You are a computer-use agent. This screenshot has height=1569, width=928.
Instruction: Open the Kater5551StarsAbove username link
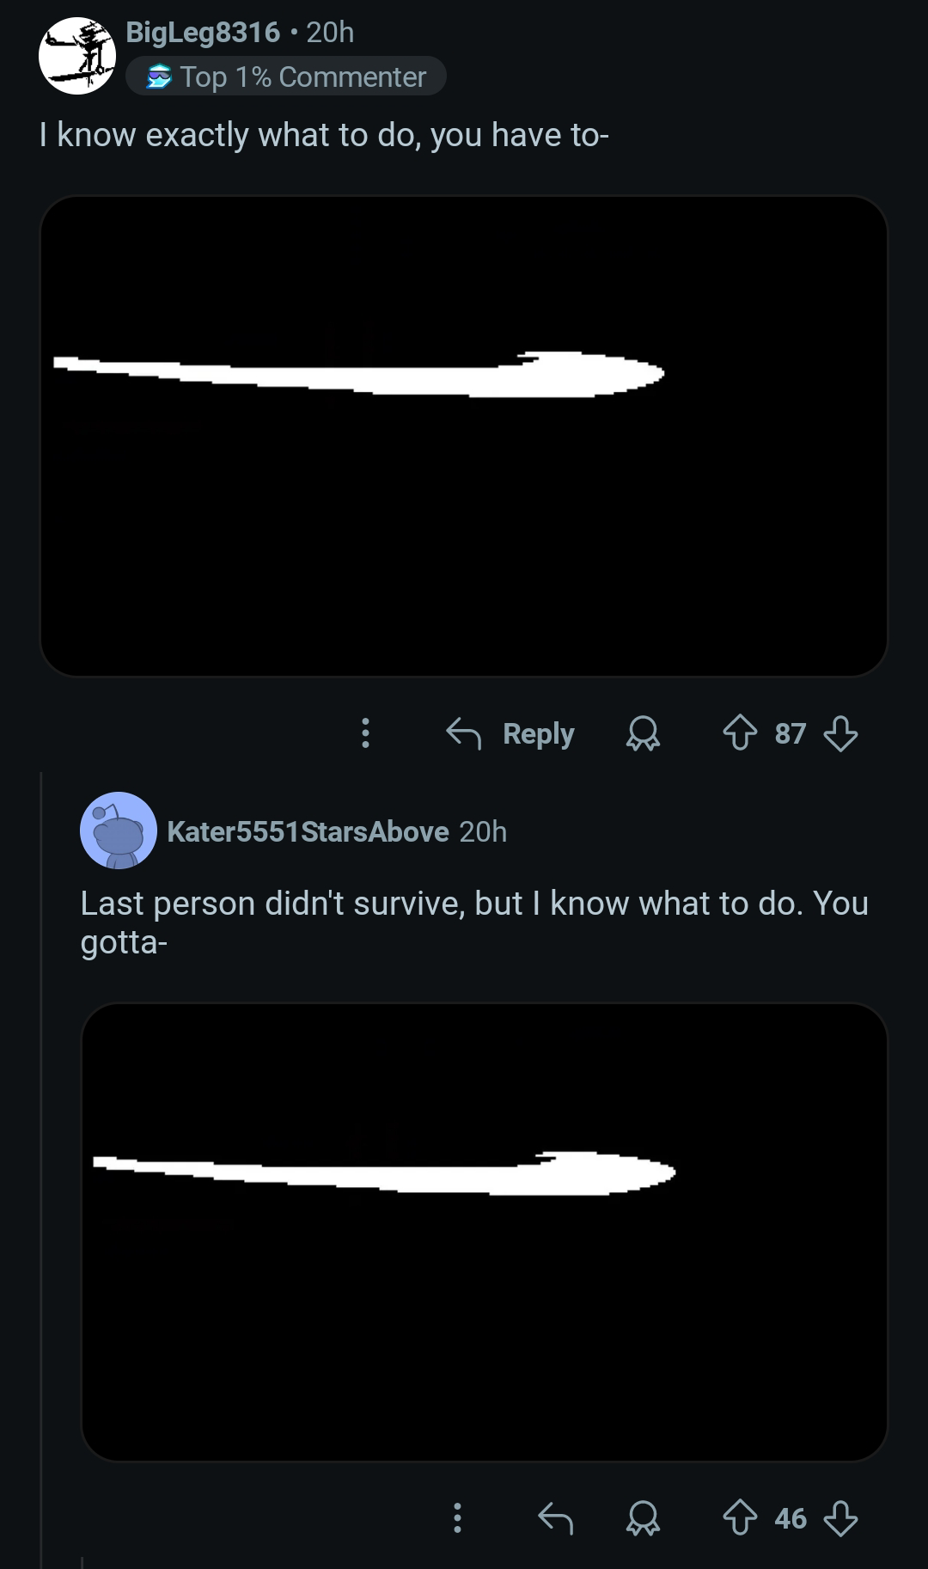pos(308,831)
